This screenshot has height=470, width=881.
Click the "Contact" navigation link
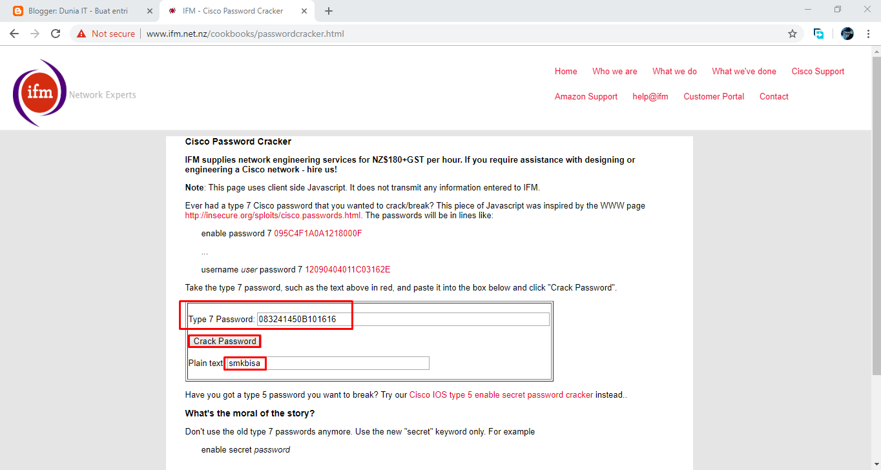tap(774, 96)
